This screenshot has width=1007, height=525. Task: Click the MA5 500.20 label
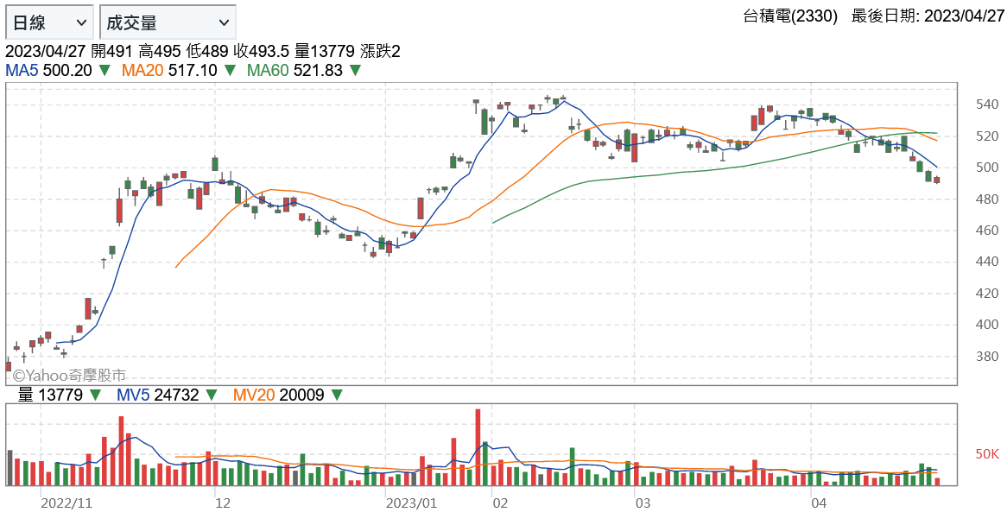click(x=49, y=71)
